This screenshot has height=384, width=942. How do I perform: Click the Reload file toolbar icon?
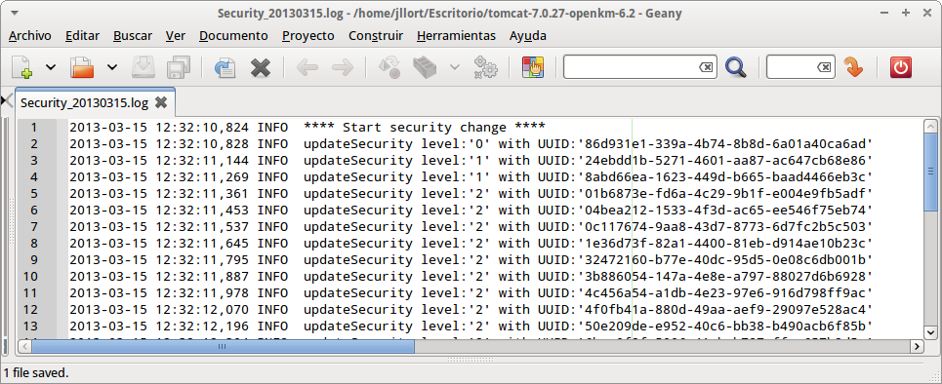(225, 67)
